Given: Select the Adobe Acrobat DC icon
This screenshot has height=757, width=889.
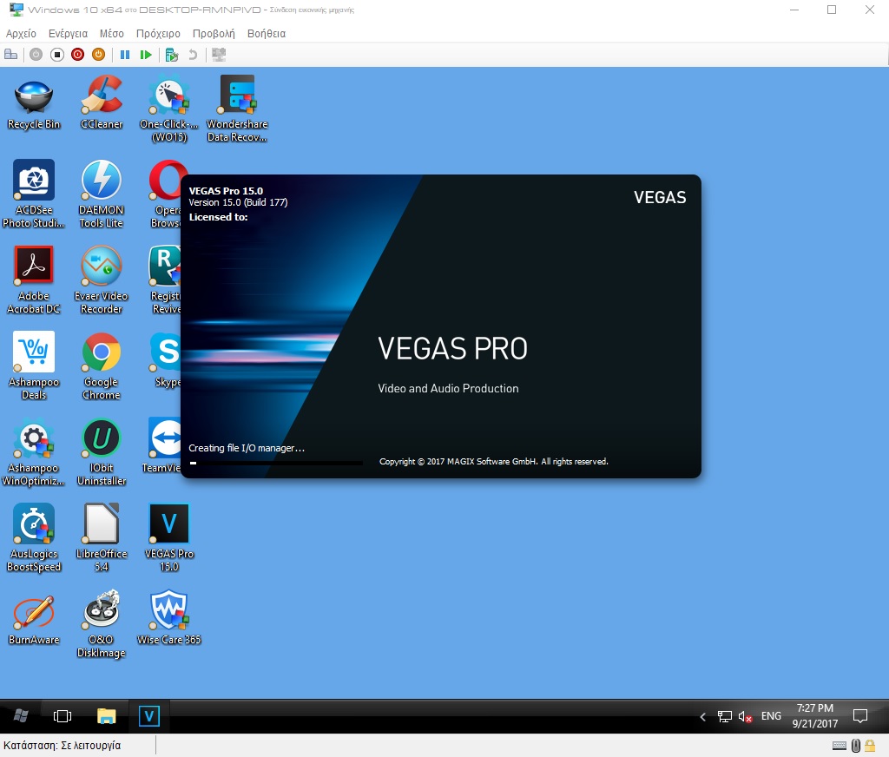Looking at the screenshot, I should 34,280.
